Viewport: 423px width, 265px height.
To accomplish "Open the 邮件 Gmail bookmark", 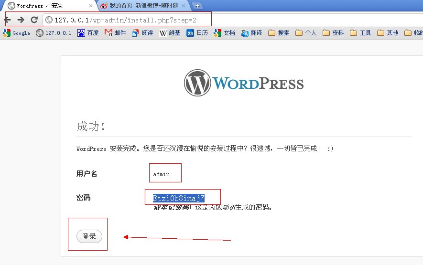I will click(x=115, y=33).
